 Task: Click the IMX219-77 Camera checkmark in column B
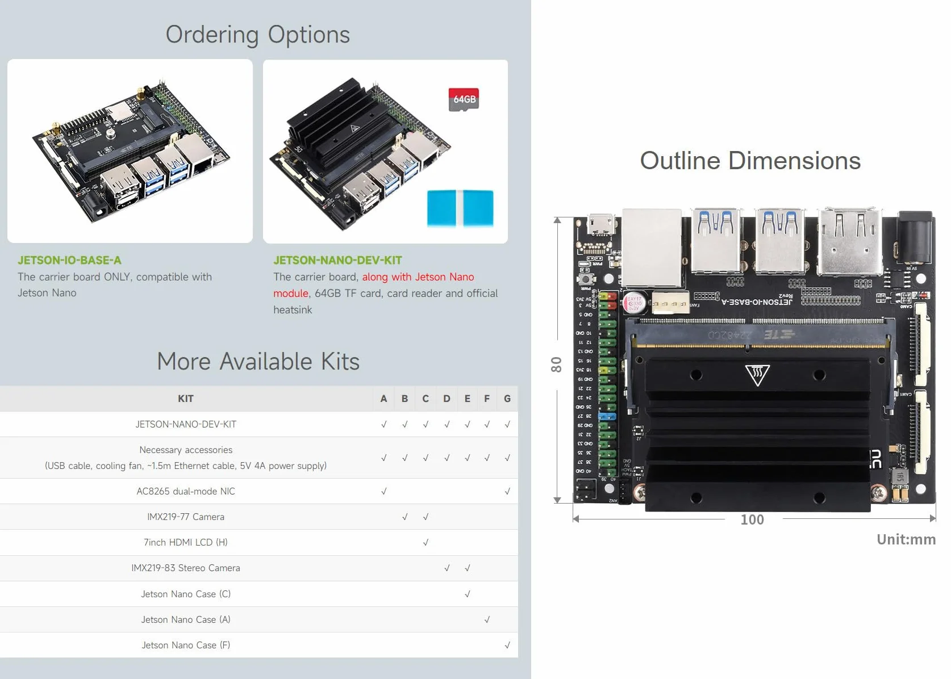(405, 517)
